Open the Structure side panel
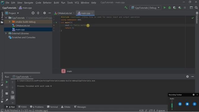 (2, 79)
